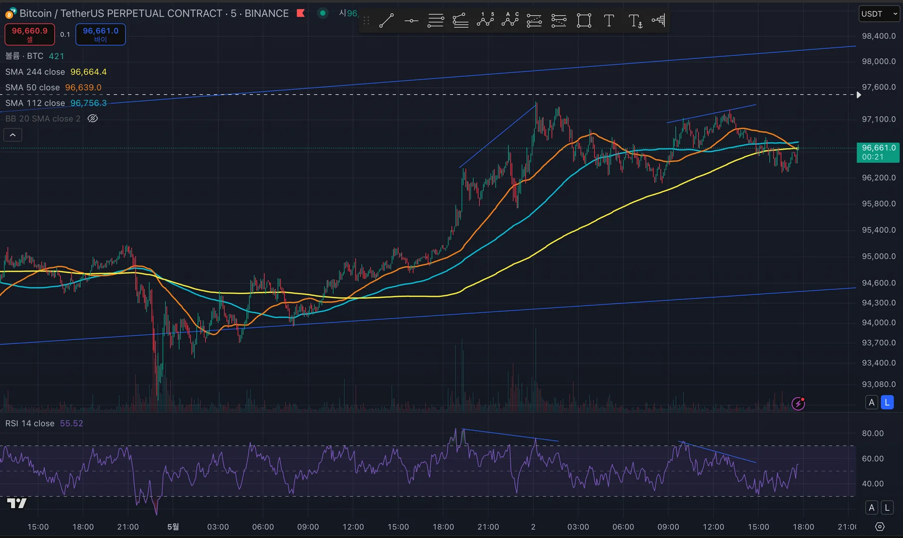Click the fixed range volume profile tool
The width and height of the screenshot is (903, 538).
(658, 20)
